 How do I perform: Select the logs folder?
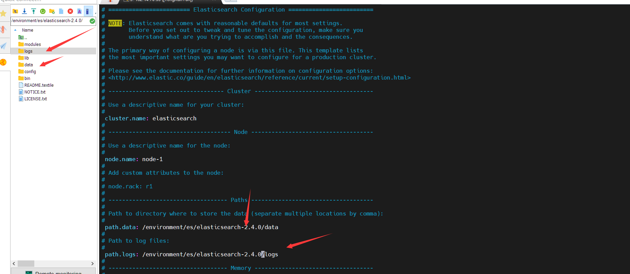[x=53, y=51]
